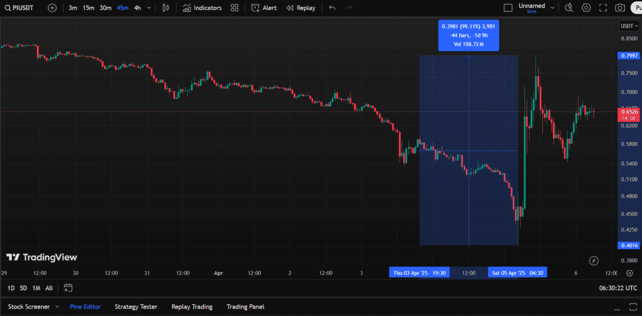The width and height of the screenshot is (642, 316).
Task: Click the add symbol plus icon
Action: click(52, 8)
